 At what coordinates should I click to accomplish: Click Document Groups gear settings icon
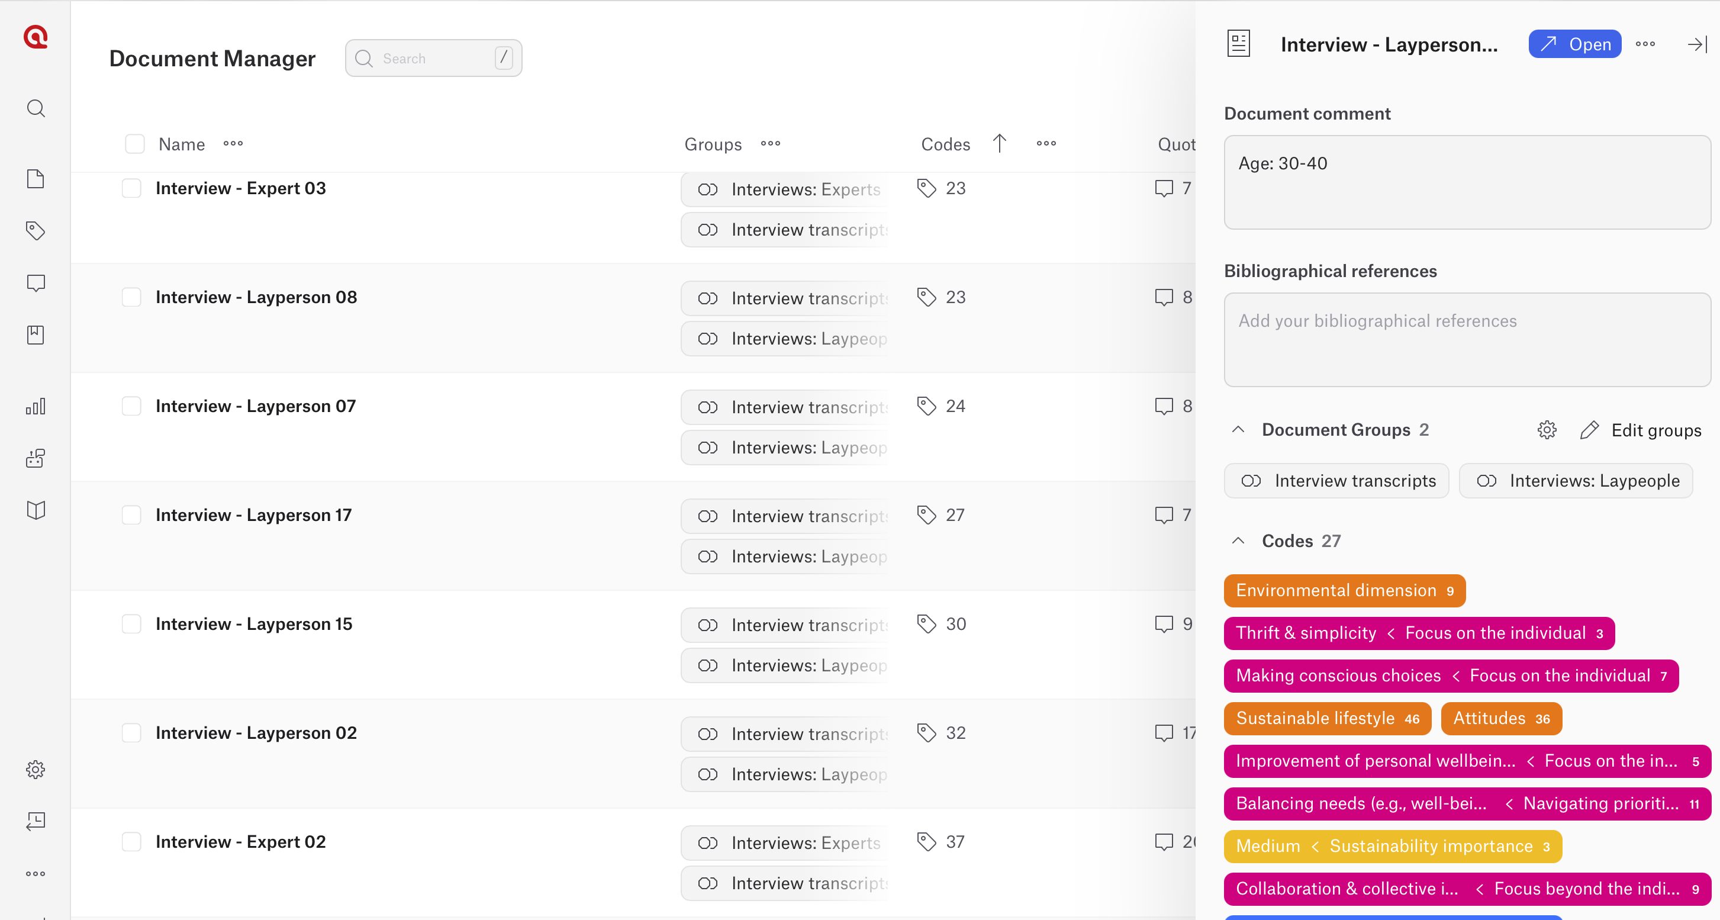[x=1547, y=430]
